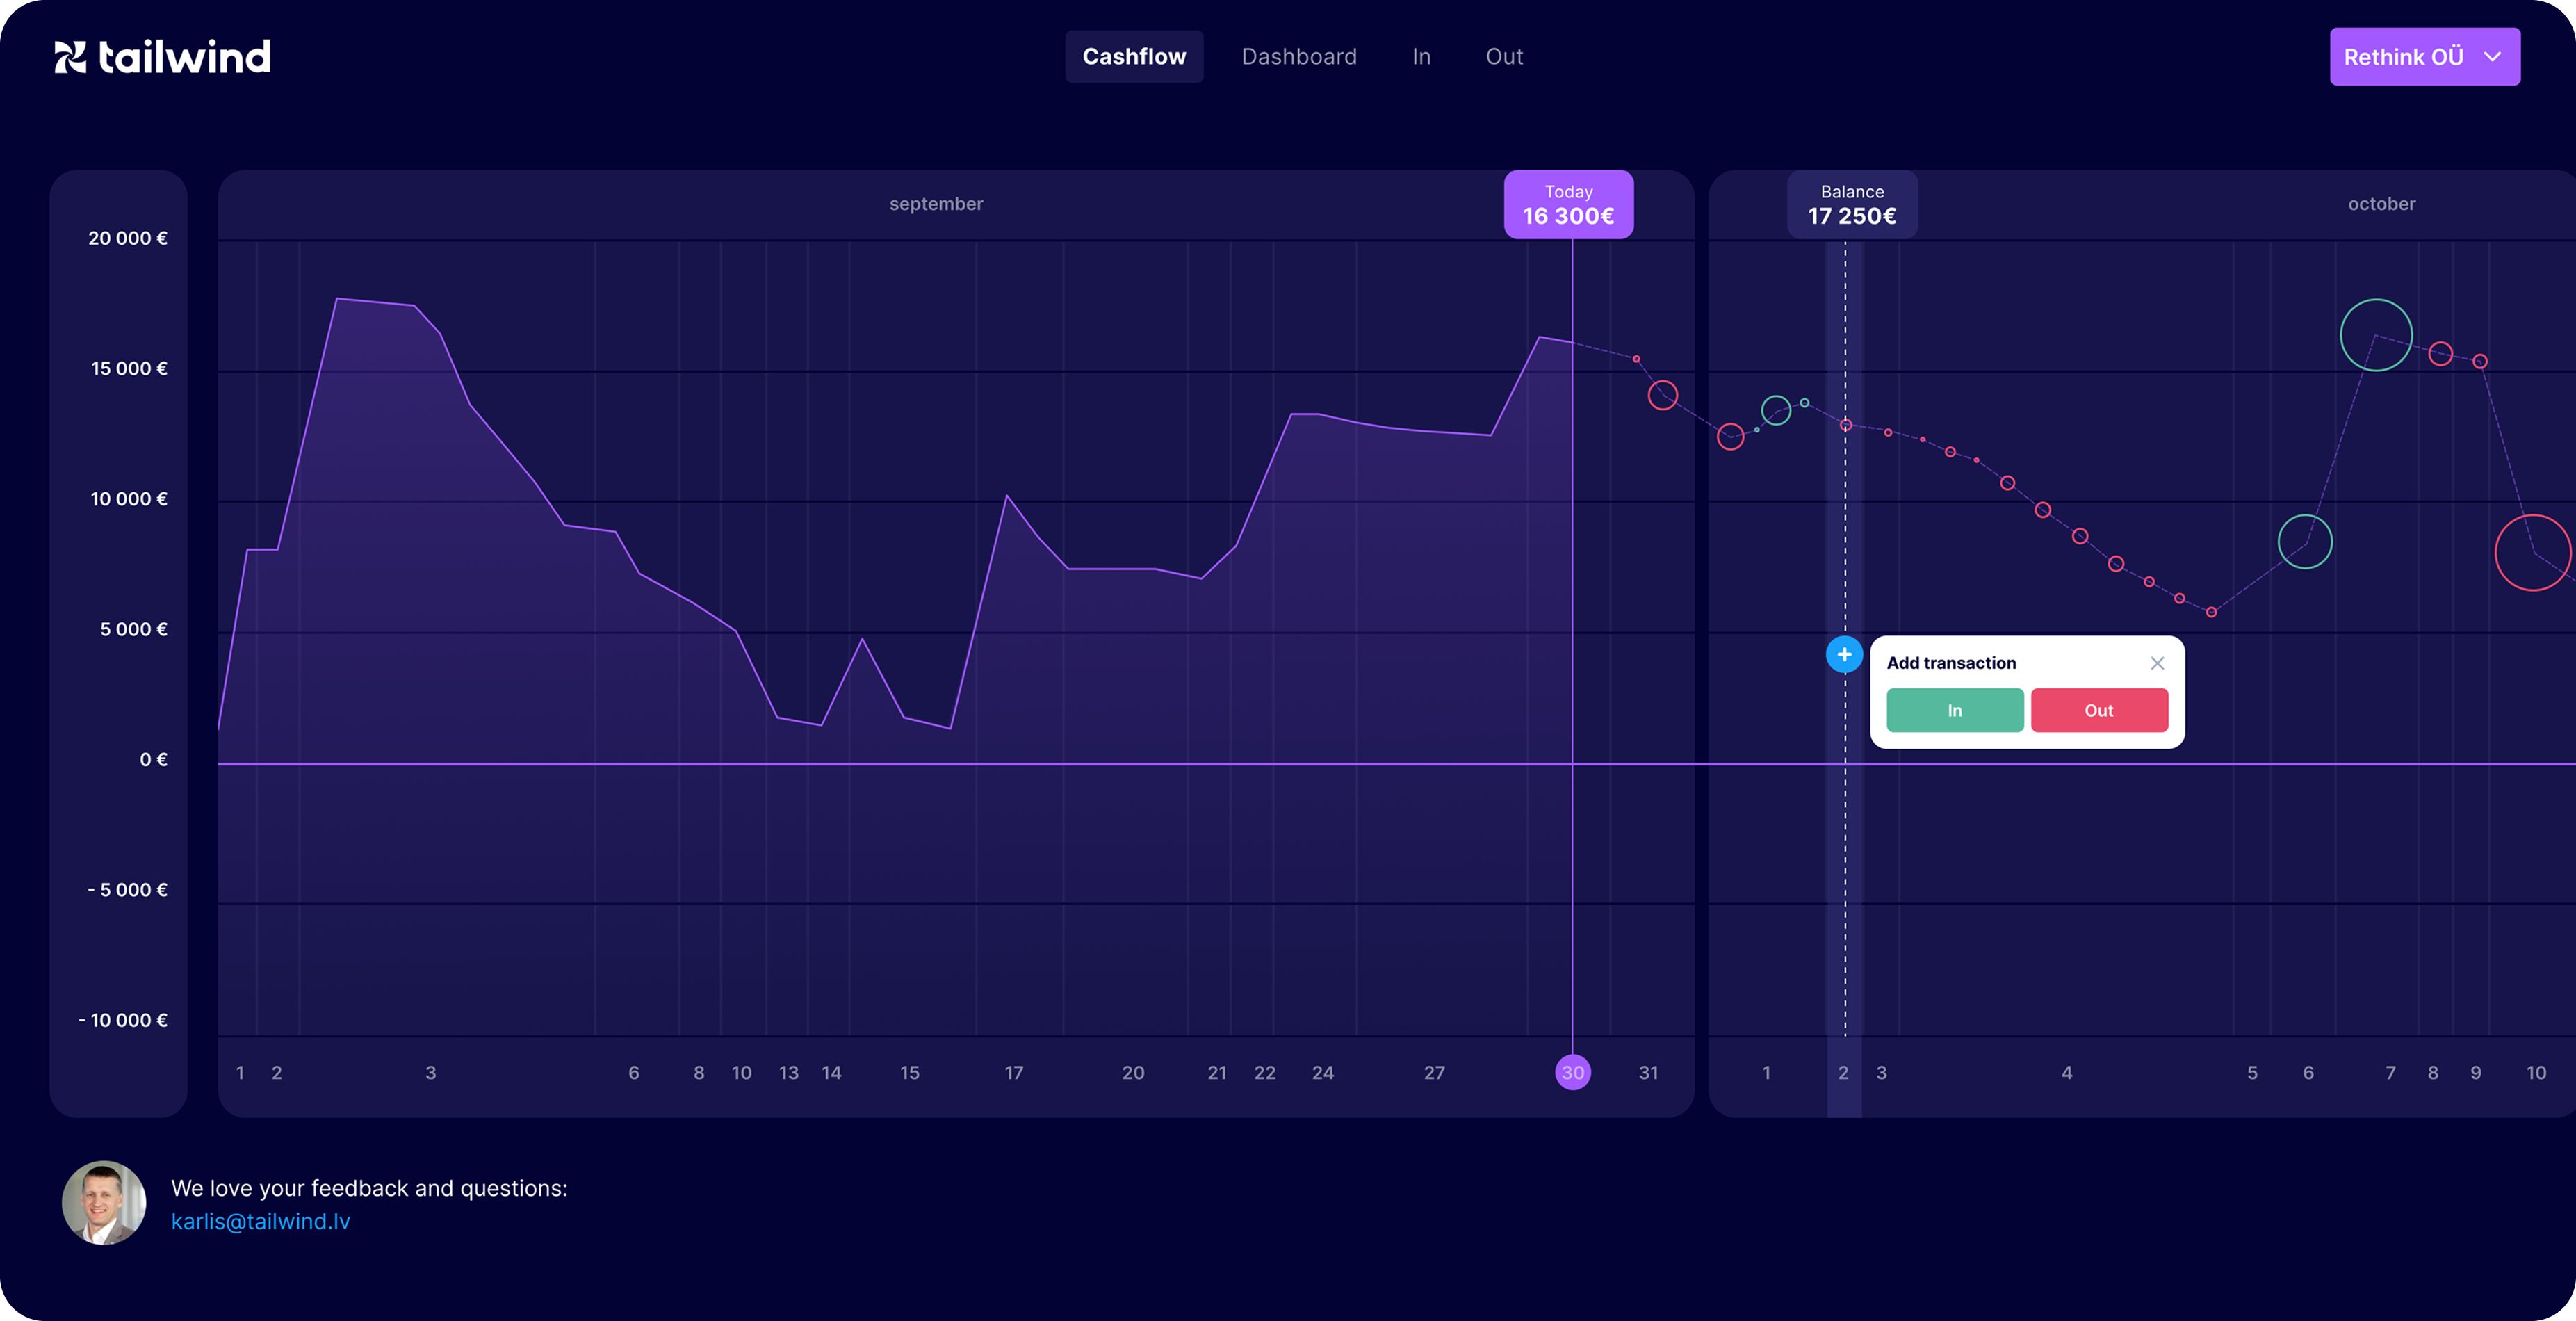Click the lowest red forecast point before October 5
This screenshot has width=2576, height=1321.
(2211, 612)
